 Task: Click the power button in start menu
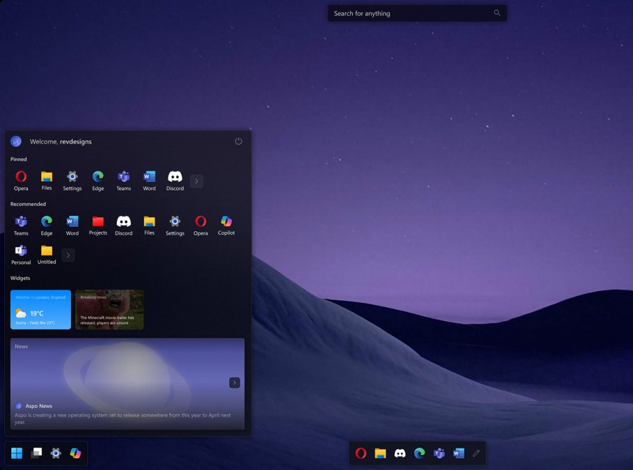coord(239,142)
